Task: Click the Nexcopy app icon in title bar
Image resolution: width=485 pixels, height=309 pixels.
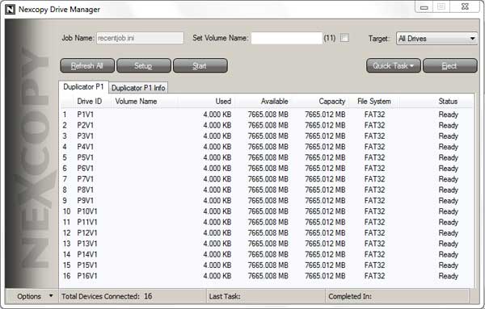Action: tap(10, 9)
